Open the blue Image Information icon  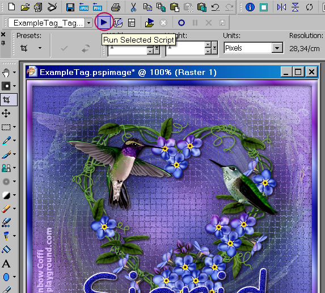pos(250,7)
